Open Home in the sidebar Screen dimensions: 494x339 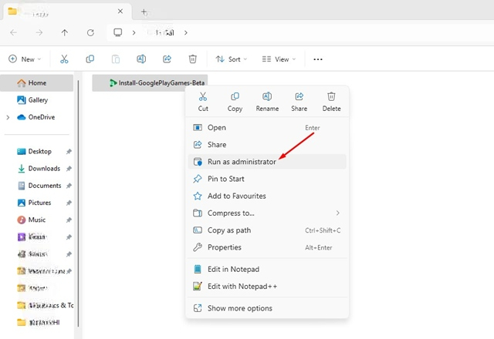click(x=37, y=83)
